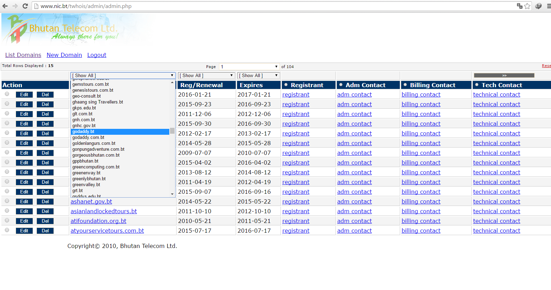Click the red Reset link
Screen dimensions: 551x290
click(x=546, y=66)
